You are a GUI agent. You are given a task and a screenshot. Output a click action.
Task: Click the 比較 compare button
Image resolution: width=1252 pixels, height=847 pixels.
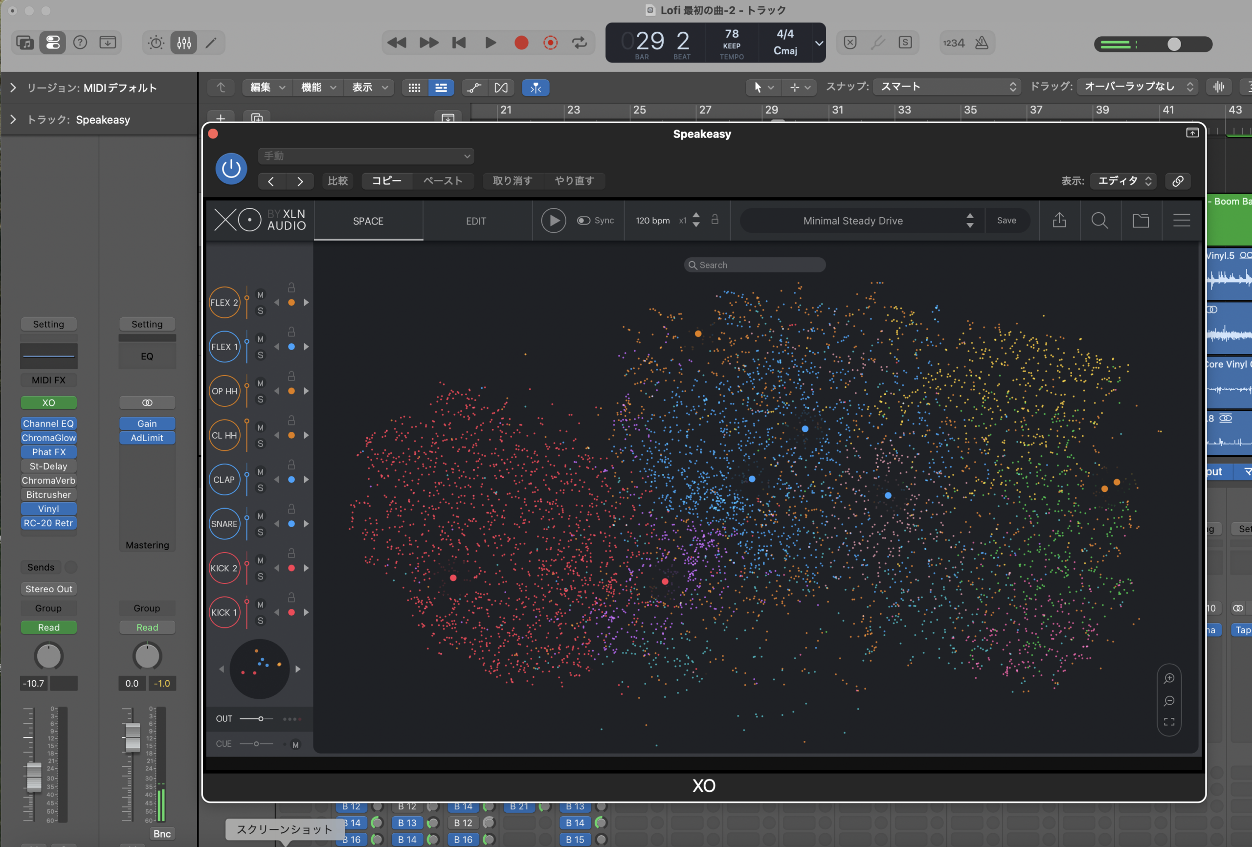pos(338,181)
